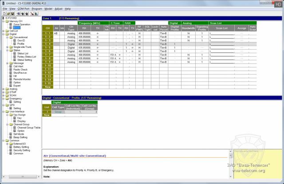Click the Group call type cell in Profile table
Viewport: 284px width, 184px height.
[58, 112]
